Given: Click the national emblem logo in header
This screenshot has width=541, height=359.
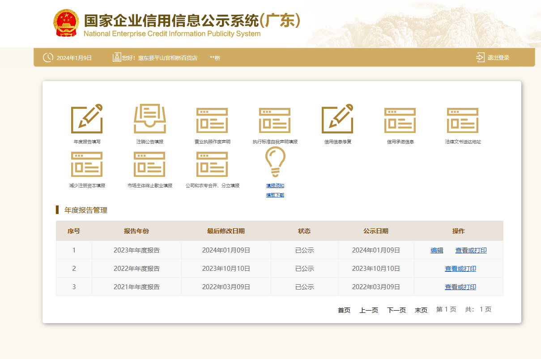Looking at the screenshot, I should coord(66,23).
